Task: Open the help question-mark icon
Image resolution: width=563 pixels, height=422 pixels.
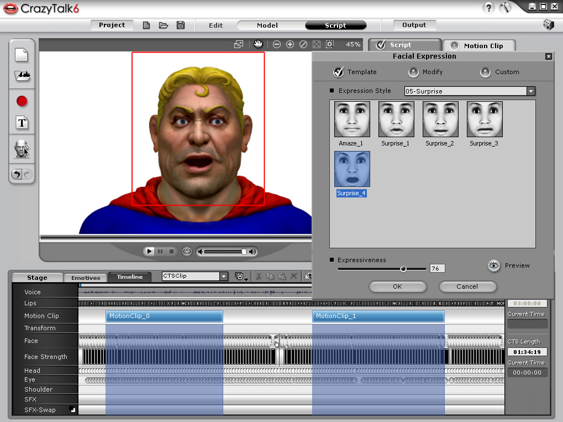Action: (x=488, y=8)
